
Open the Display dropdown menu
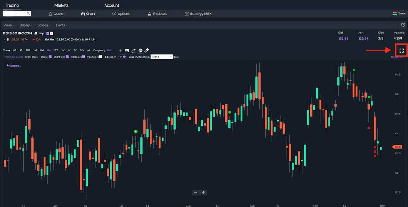26,25
